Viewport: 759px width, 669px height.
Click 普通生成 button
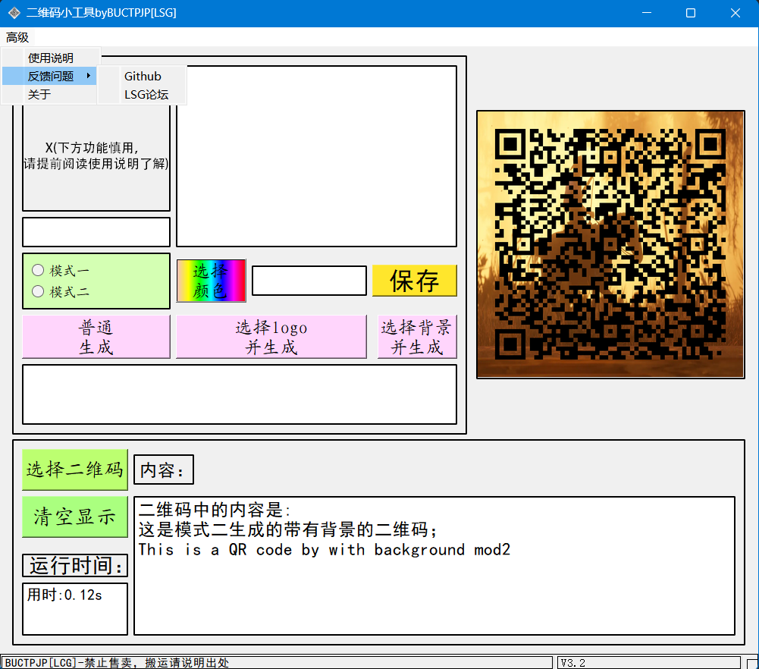click(x=96, y=337)
